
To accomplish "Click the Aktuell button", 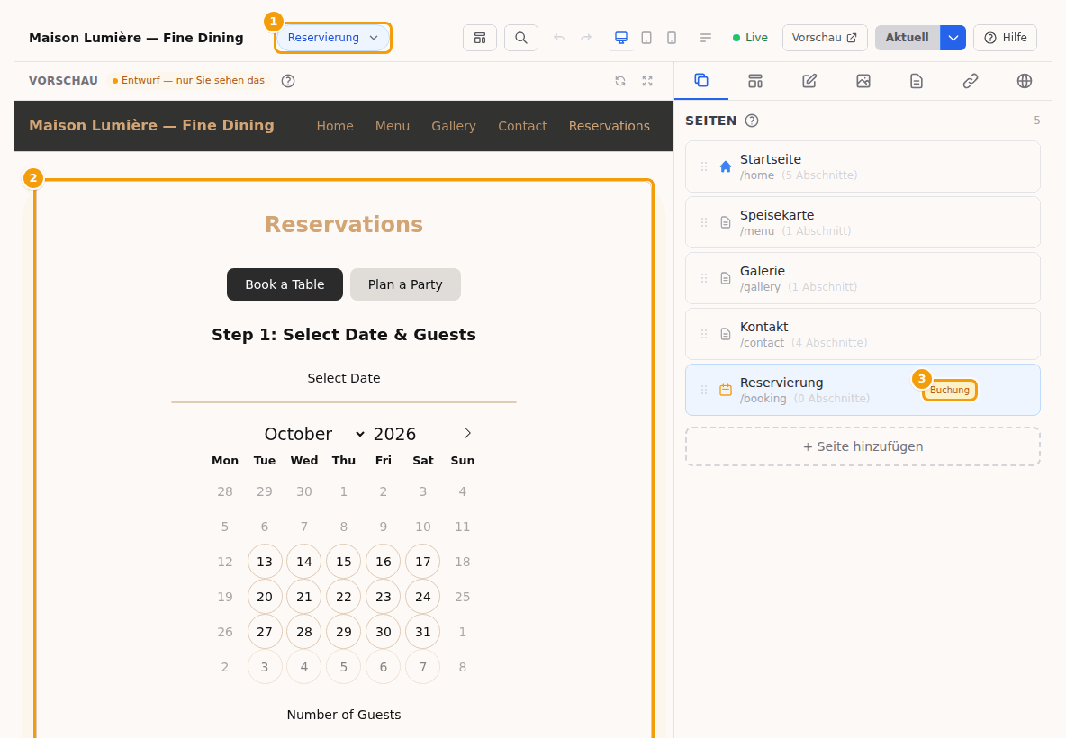I will coord(907,38).
